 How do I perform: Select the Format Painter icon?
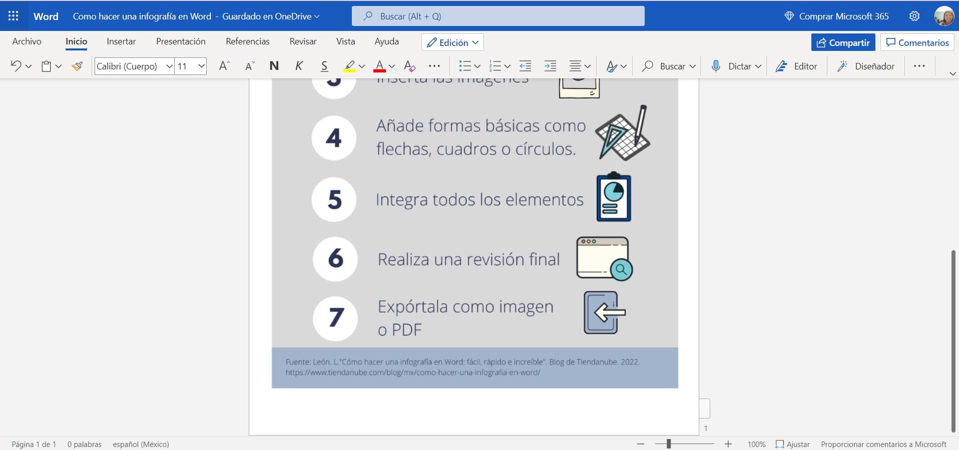pos(77,66)
